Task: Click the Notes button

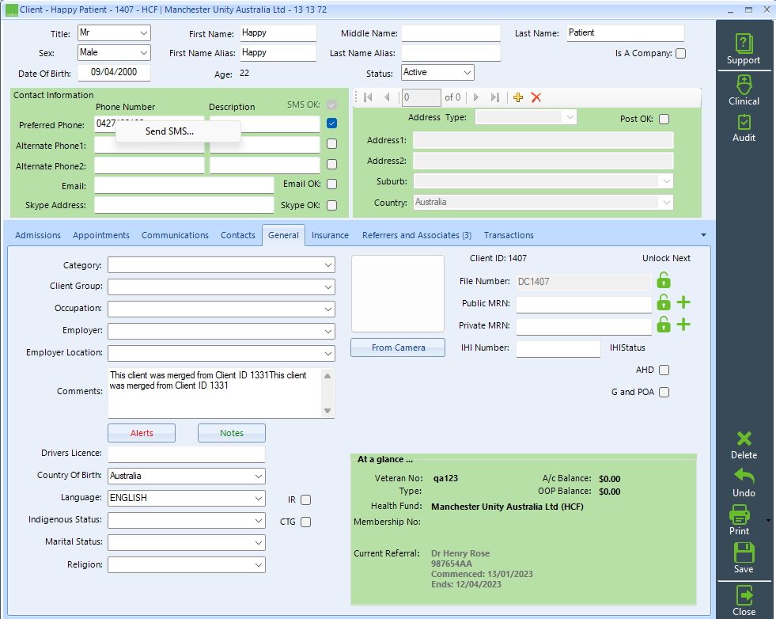Action: [232, 433]
